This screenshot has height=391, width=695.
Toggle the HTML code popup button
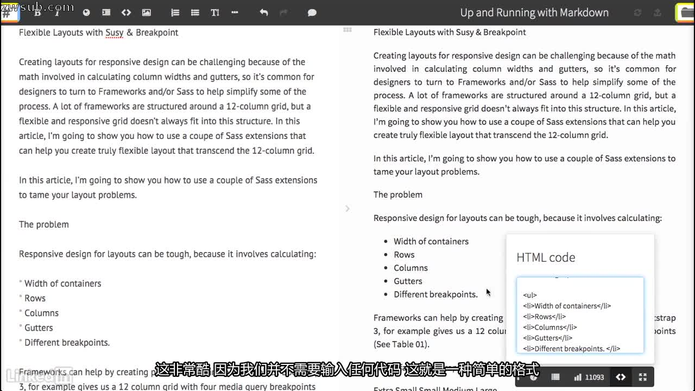[621, 377]
